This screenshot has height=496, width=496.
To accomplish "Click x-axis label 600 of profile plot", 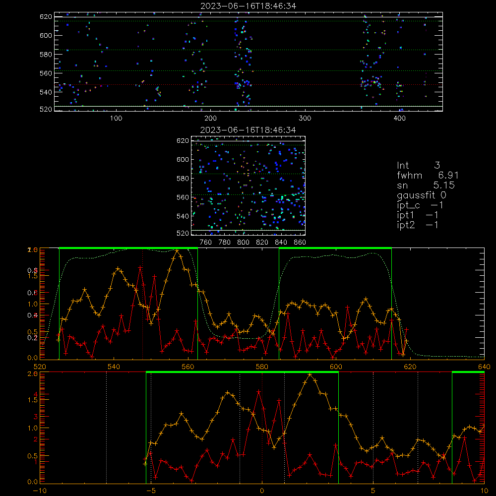I will [336, 367].
